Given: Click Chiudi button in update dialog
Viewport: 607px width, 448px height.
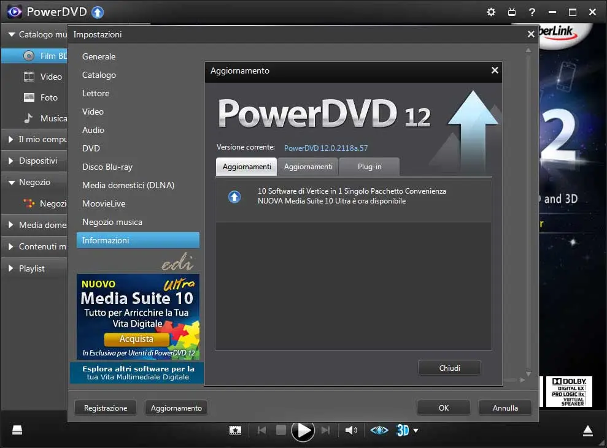Looking at the screenshot, I should (449, 368).
